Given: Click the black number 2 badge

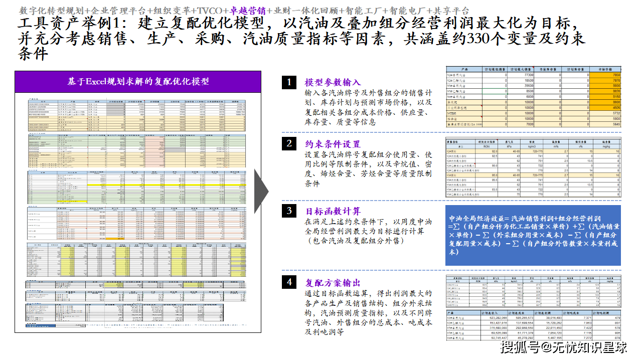Looking at the screenshot, I should coord(289,144).
